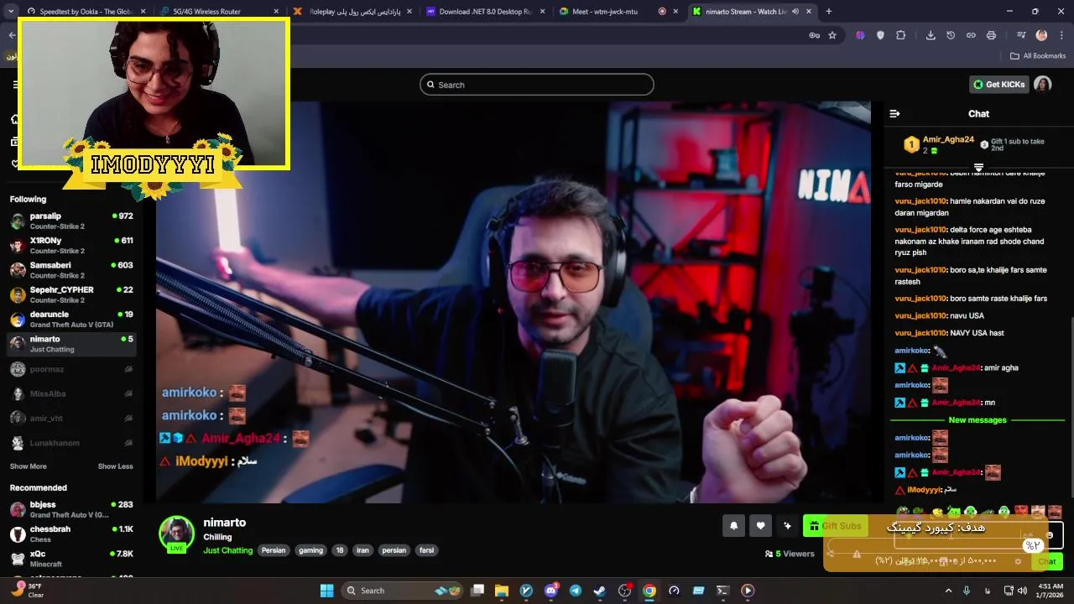This screenshot has height=604, width=1074.
Task: Click the Just Chatting category link
Action: point(227,550)
